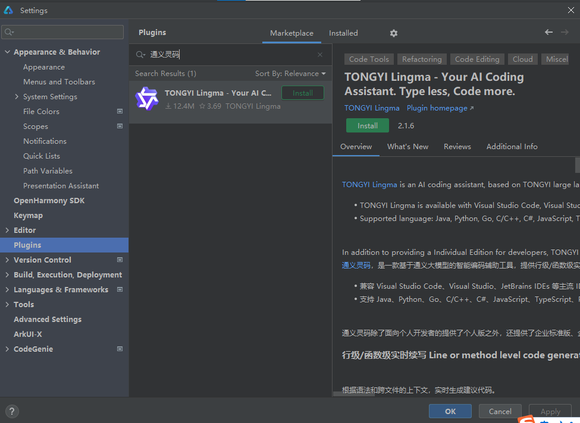Expand the Version Control section
The width and height of the screenshot is (580, 423).
click(x=7, y=260)
